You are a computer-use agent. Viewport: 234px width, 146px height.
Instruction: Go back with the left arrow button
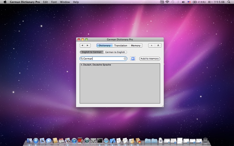pos(82,46)
